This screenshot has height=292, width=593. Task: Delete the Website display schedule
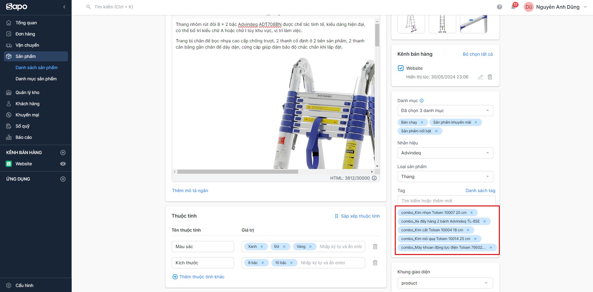pos(490,77)
